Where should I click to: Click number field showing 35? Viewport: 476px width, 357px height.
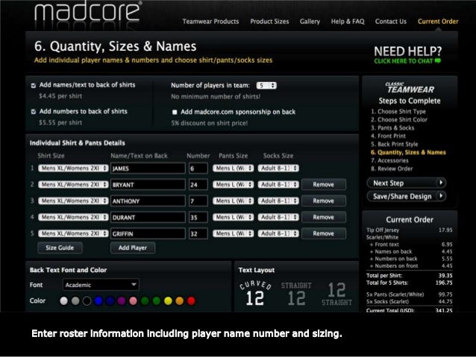(x=198, y=218)
